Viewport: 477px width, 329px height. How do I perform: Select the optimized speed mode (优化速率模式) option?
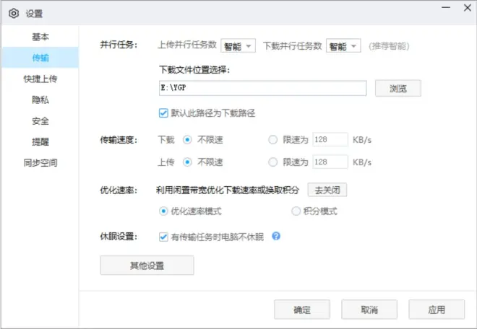click(x=163, y=211)
